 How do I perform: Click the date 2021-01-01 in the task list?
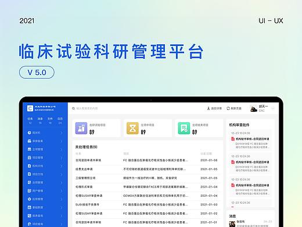(209, 222)
